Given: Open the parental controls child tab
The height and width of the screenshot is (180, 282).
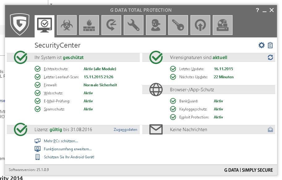Looking at the screenshot, I should point(156,25).
